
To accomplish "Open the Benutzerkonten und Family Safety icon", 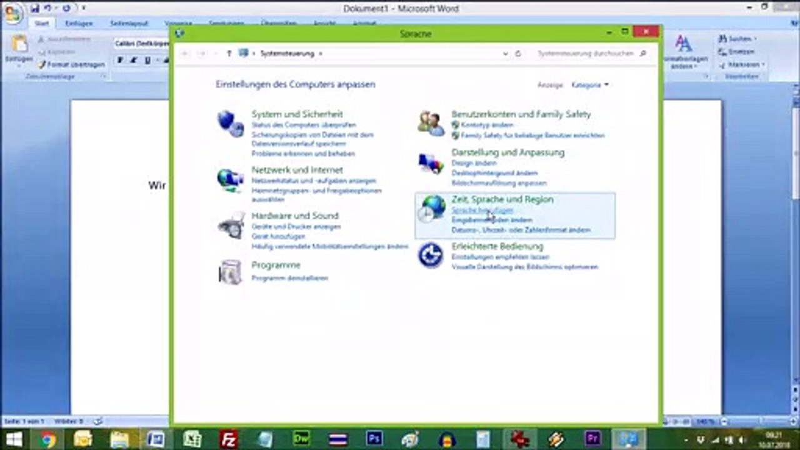I will (x=431, y=123).
